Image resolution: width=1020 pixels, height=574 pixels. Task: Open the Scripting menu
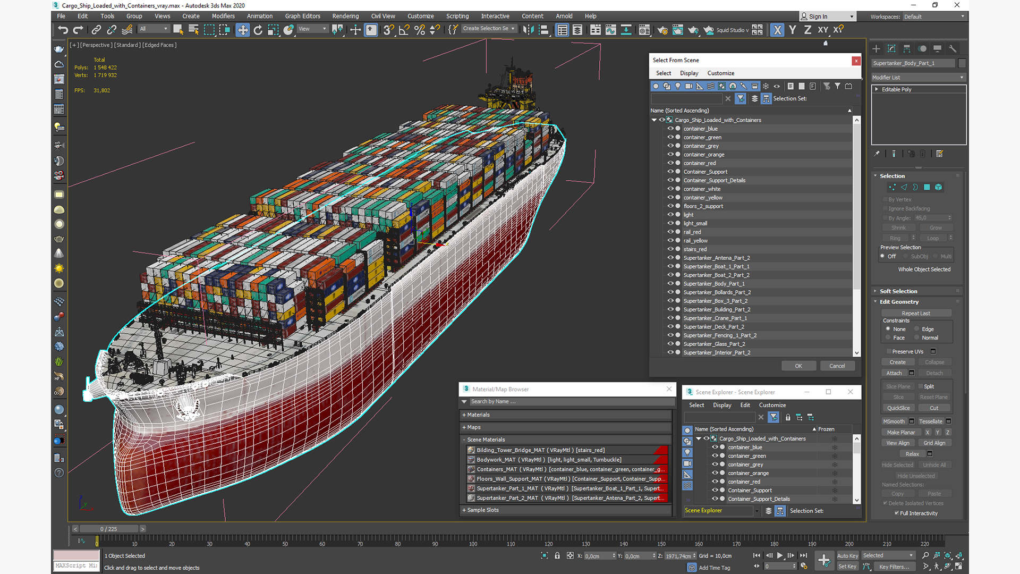457,16
